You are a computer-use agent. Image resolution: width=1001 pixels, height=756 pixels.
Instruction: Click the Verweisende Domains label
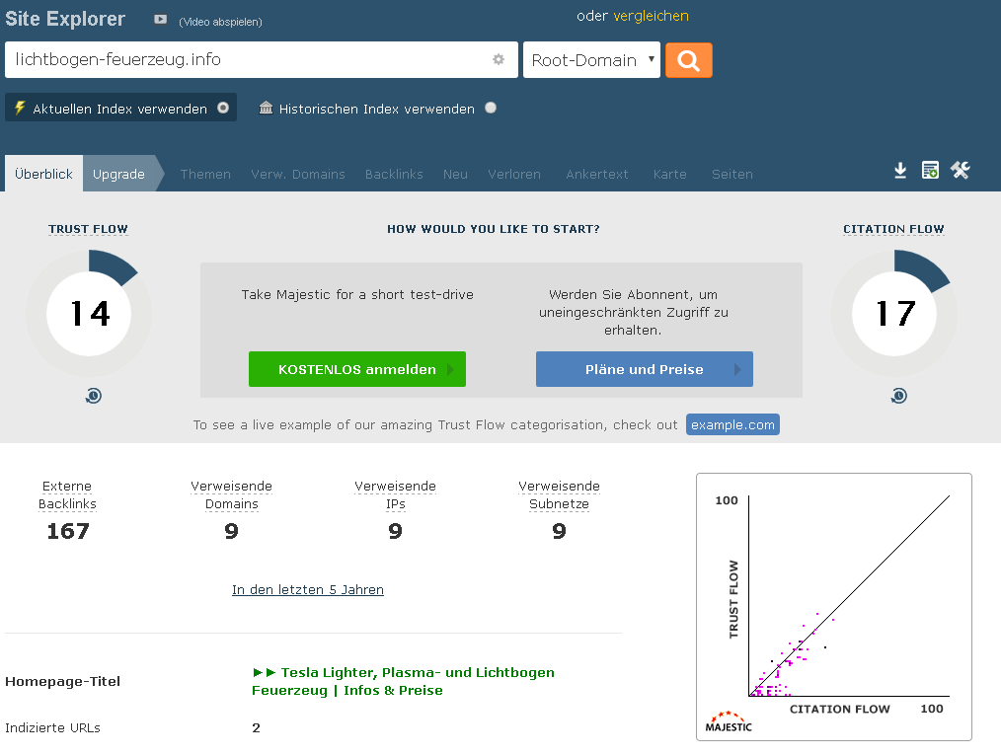click(232, 495)
